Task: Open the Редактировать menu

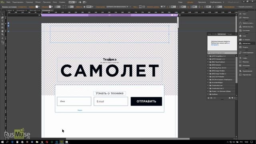Action: (18, 2)
